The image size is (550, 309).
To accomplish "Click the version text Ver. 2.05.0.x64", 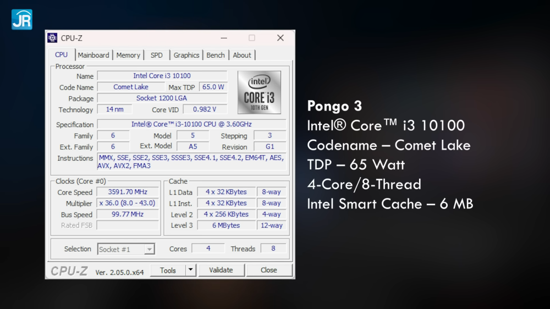I will [119, 272].
